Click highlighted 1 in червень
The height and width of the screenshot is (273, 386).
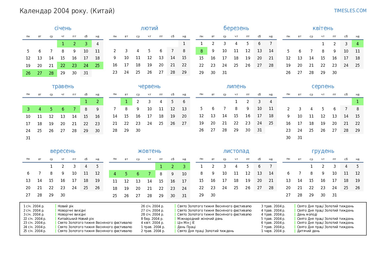[126, 102]
